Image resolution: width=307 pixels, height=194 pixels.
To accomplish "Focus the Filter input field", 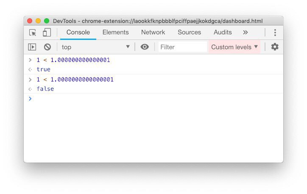I will tap(182, 47).
